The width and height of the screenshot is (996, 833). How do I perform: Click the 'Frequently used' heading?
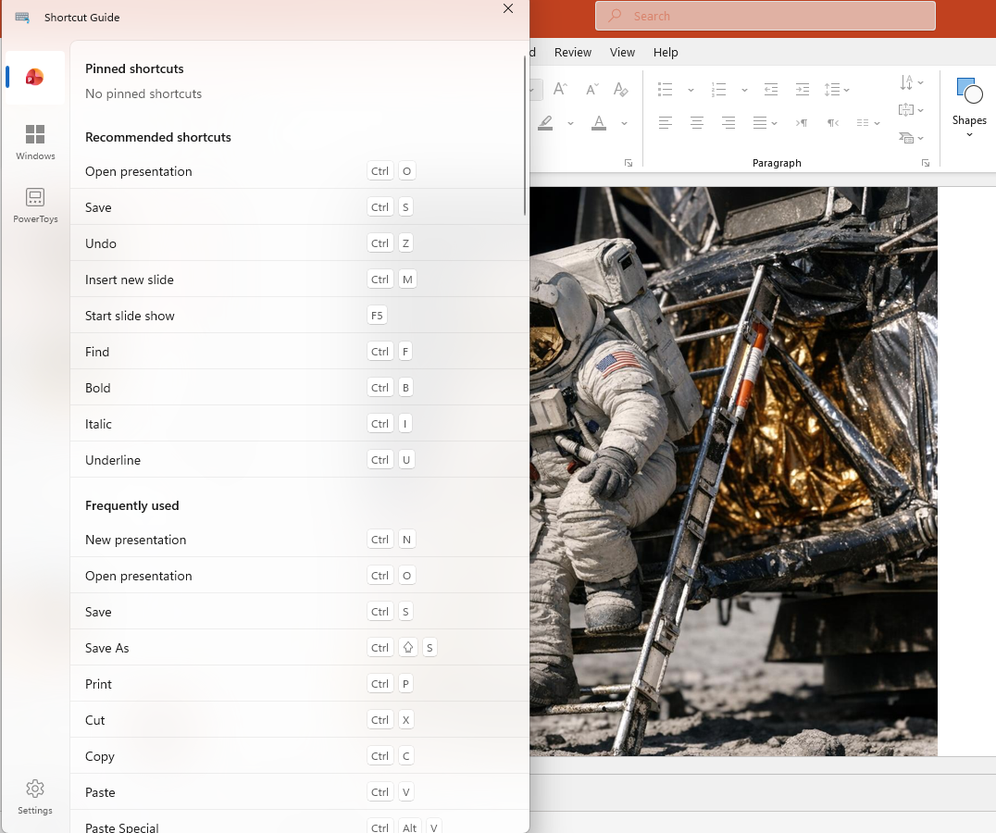pyautogui.click(x=132, y=505)
